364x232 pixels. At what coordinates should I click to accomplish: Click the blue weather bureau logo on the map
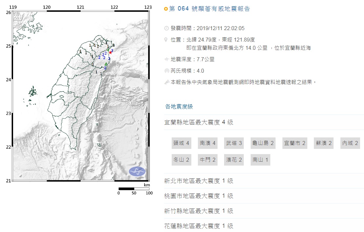point(137,171)
